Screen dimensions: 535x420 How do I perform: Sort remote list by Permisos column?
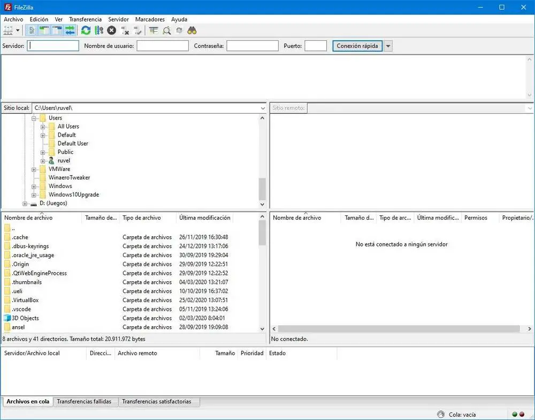click(x=480, y=217)
